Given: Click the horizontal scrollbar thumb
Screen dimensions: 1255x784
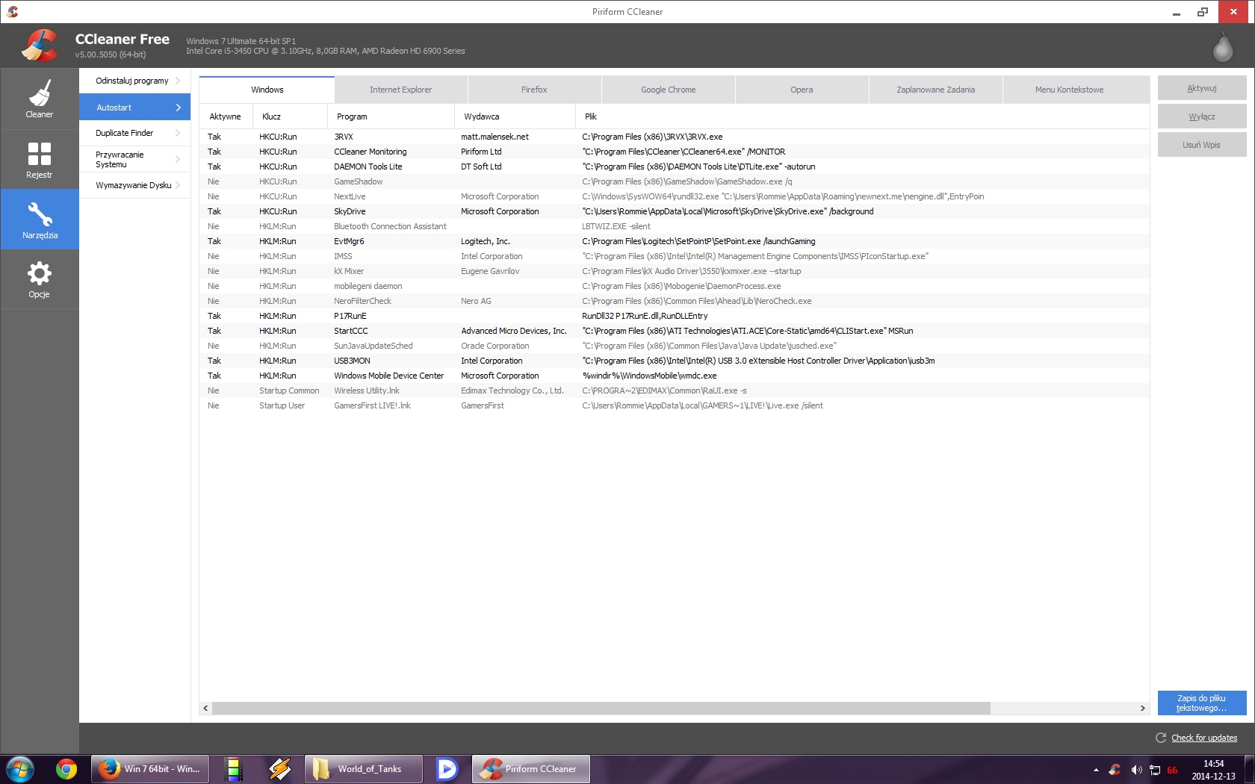Looking at the screenshot, I should pyautogui.click(x=601, y=708).
